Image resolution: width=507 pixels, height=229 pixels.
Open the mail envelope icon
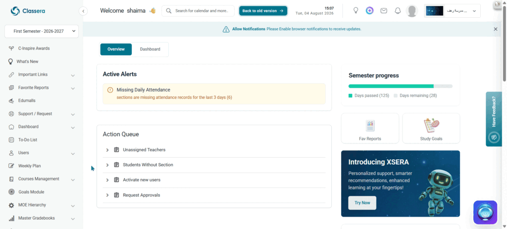384,11
